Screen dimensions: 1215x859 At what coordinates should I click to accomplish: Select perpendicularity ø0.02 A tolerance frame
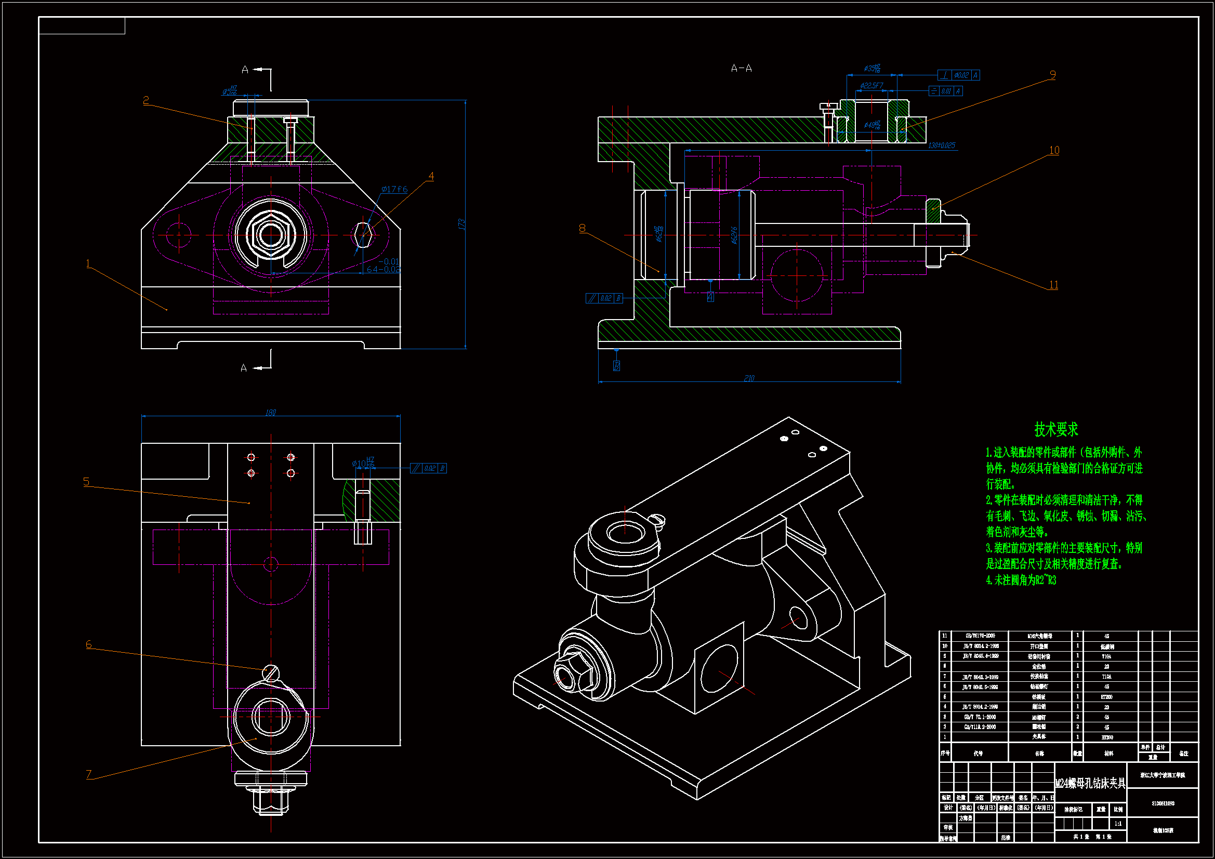958,75
